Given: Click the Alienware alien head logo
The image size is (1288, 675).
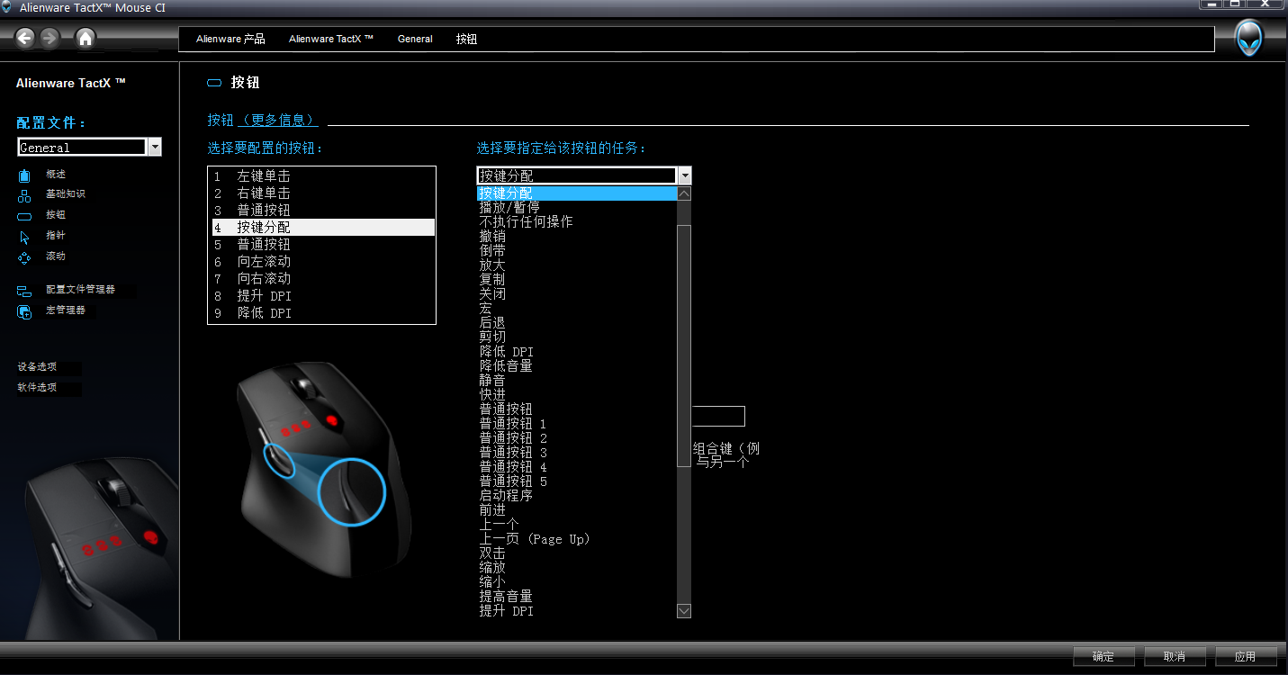Looking at the screenshot, I should [1248, 39].
